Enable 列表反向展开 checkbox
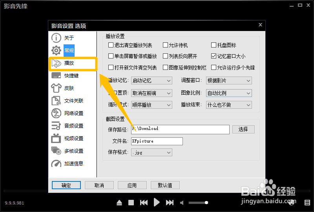The height and width of the screenshot is (212, 314). pos(165,56)
